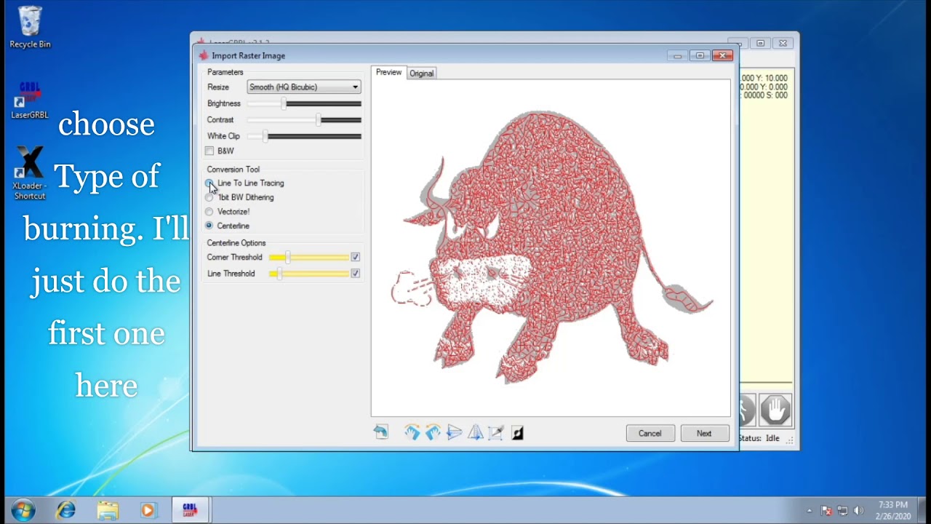
Task: Toggle the Line Threshold checkbox
Action: point(355,273)
